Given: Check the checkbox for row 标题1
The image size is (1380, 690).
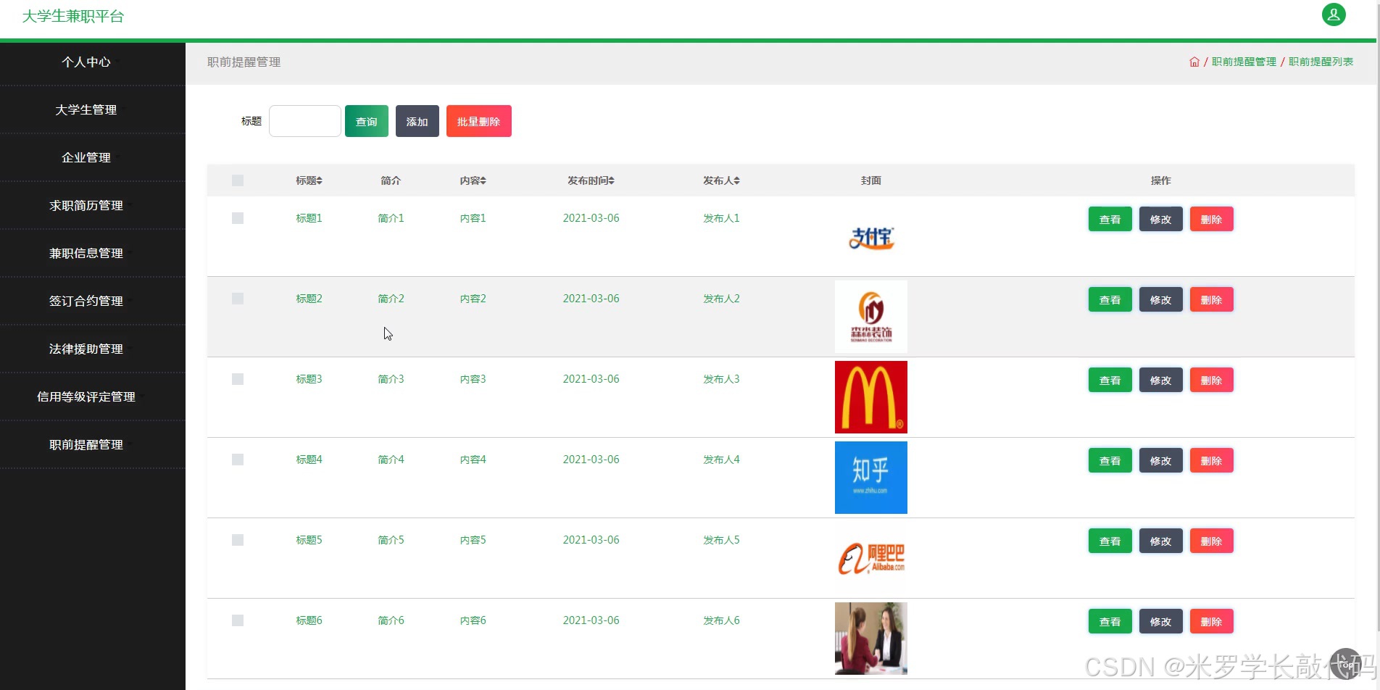Looking at the screenshot, I should (238, 218).
